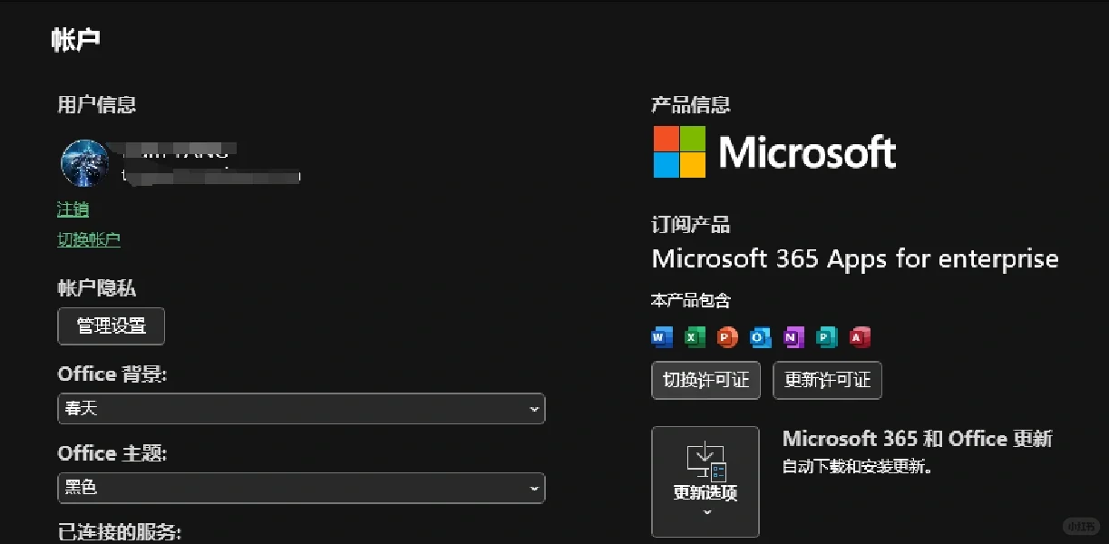The image size is (1109, 544).
Task: Click the Microsoft 365 和 Office 更新 heading
Action: tap(918, 439)
